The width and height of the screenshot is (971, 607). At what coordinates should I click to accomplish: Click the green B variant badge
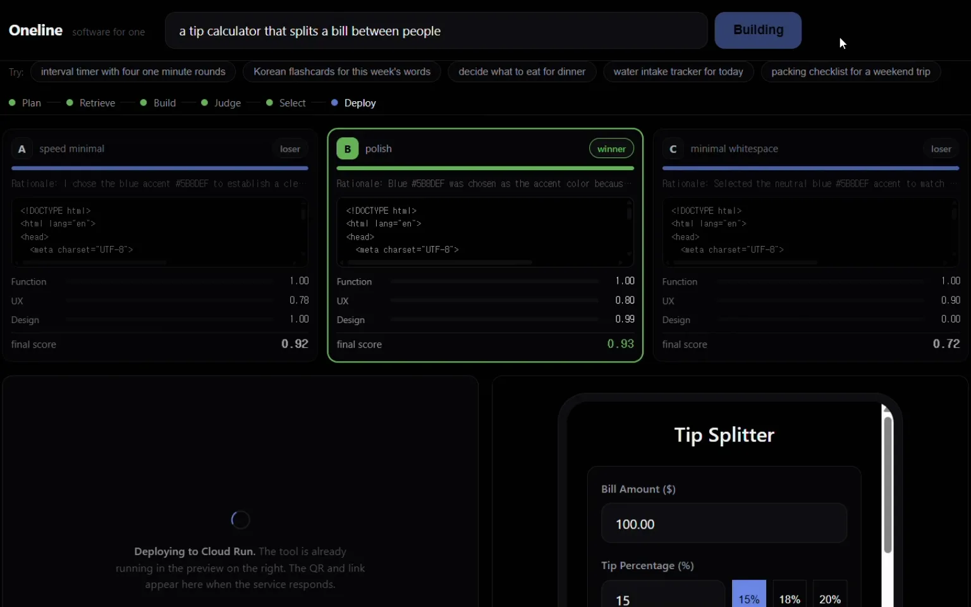[x=347, y=149]
